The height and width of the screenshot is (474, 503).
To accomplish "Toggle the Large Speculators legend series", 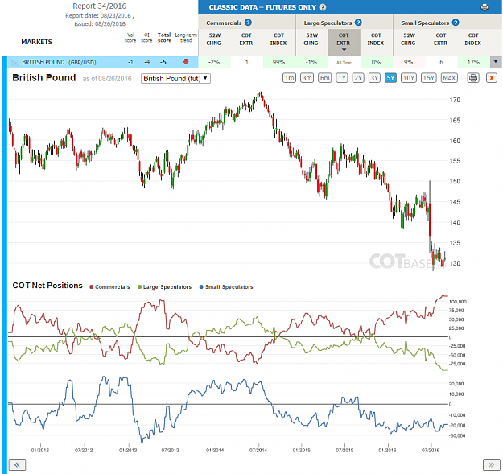I will (x=164, y=287).
